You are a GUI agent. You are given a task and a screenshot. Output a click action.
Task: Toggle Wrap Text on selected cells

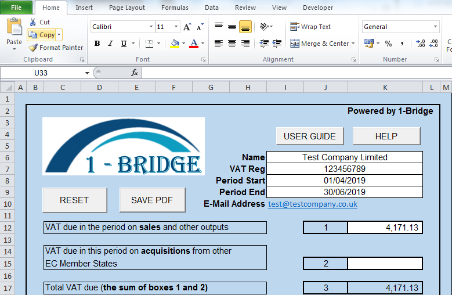coord(310,27)
